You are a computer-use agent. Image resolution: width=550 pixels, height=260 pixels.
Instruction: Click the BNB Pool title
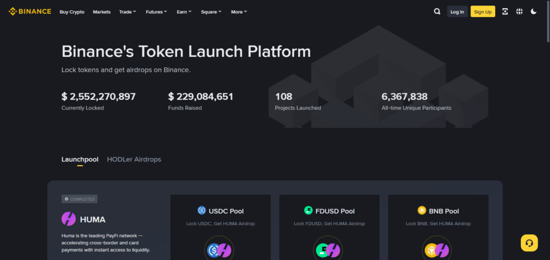[444, 211]
